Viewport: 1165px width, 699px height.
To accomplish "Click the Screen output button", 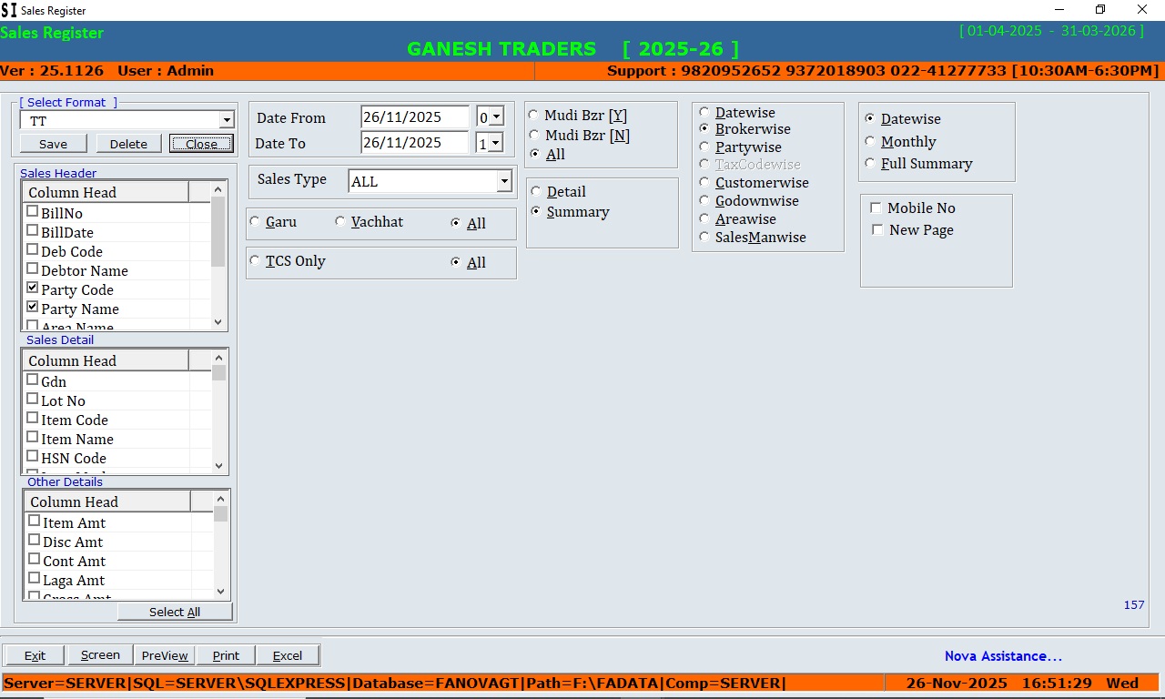I will pyautogui.click(x=100, y=655).
